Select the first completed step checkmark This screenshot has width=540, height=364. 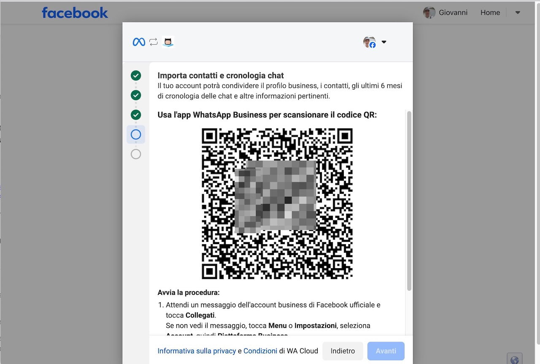pos(136,76)
